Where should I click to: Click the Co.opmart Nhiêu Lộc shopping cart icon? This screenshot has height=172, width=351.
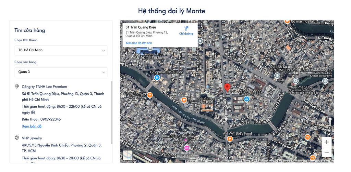[157, 78]
